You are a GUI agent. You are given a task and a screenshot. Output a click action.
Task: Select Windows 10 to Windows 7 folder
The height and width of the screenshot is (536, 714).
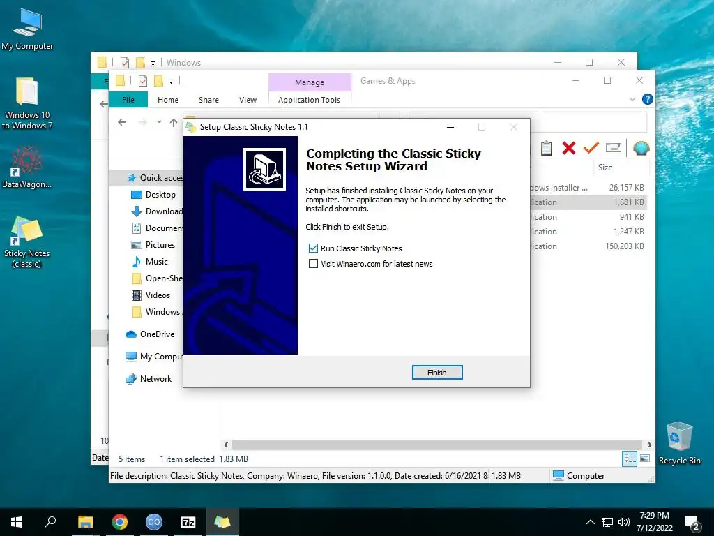pos(27,104)
